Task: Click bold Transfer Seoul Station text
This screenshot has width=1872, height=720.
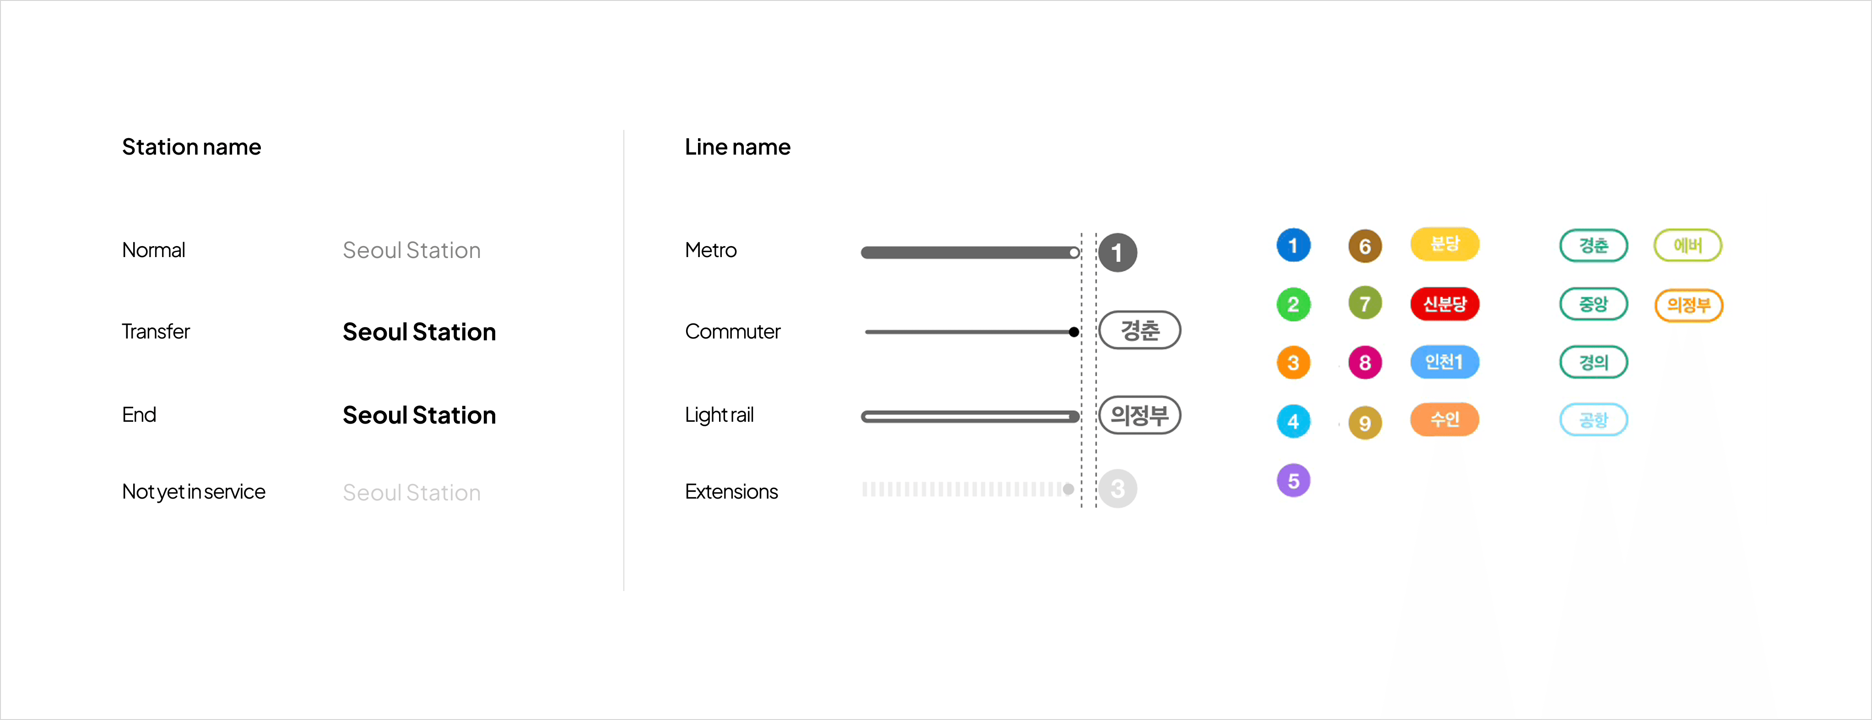Action: click(419, 332)
